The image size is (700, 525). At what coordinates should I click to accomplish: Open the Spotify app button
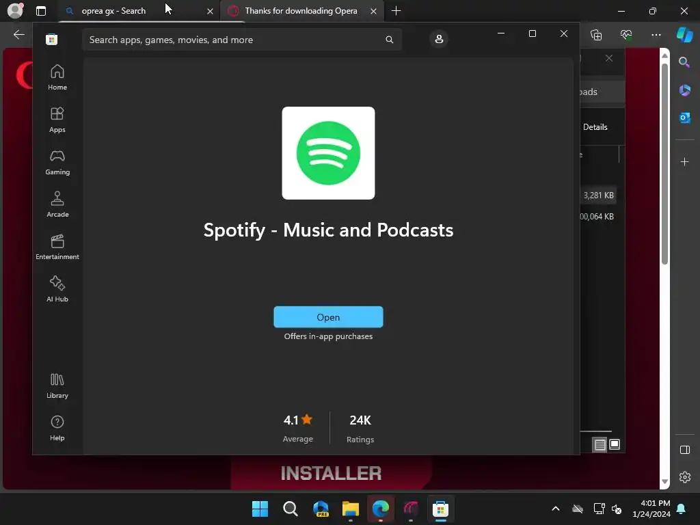(x=328, y=317)
